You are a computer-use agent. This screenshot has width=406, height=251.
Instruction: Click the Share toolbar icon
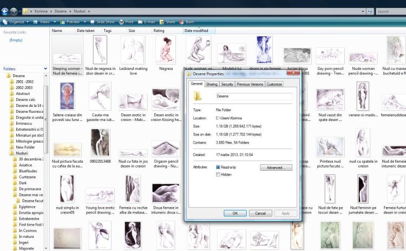[162, 22]
